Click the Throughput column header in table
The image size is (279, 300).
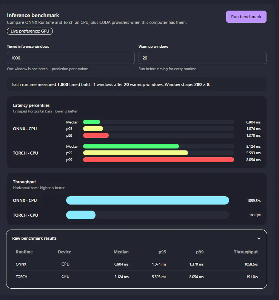[246, 252]
